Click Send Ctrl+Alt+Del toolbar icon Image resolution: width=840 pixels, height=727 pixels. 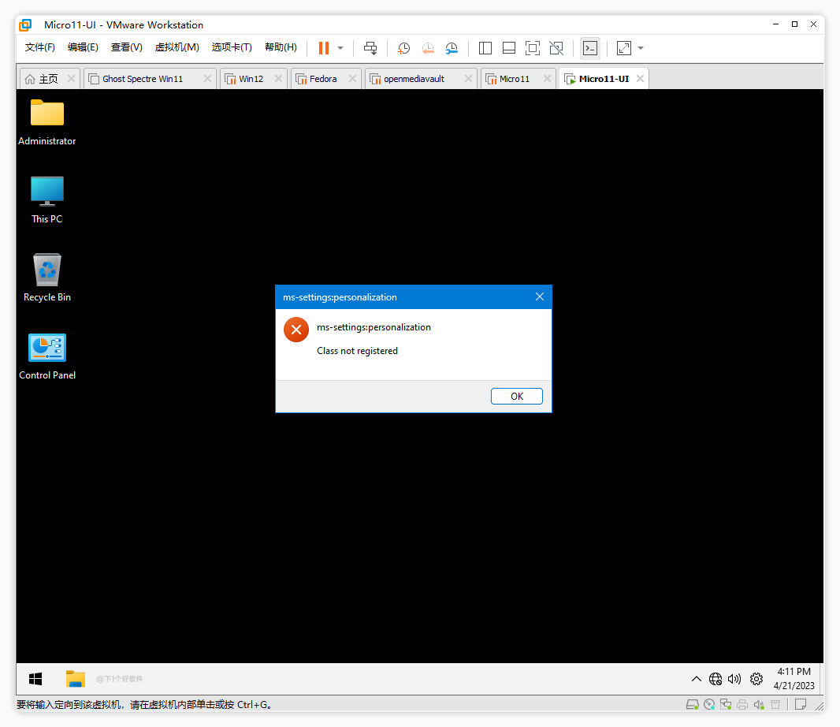tap(370, 48)
